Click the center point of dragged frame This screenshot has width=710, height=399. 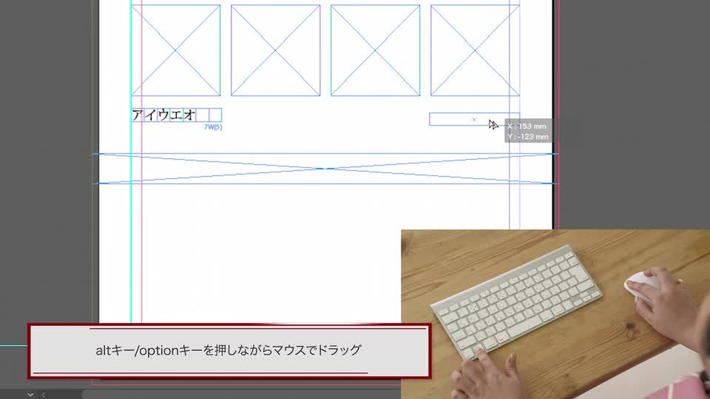click(474, 119)
